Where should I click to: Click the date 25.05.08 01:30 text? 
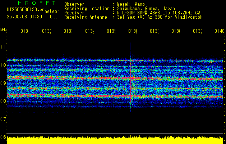click(x=24, y=17)
